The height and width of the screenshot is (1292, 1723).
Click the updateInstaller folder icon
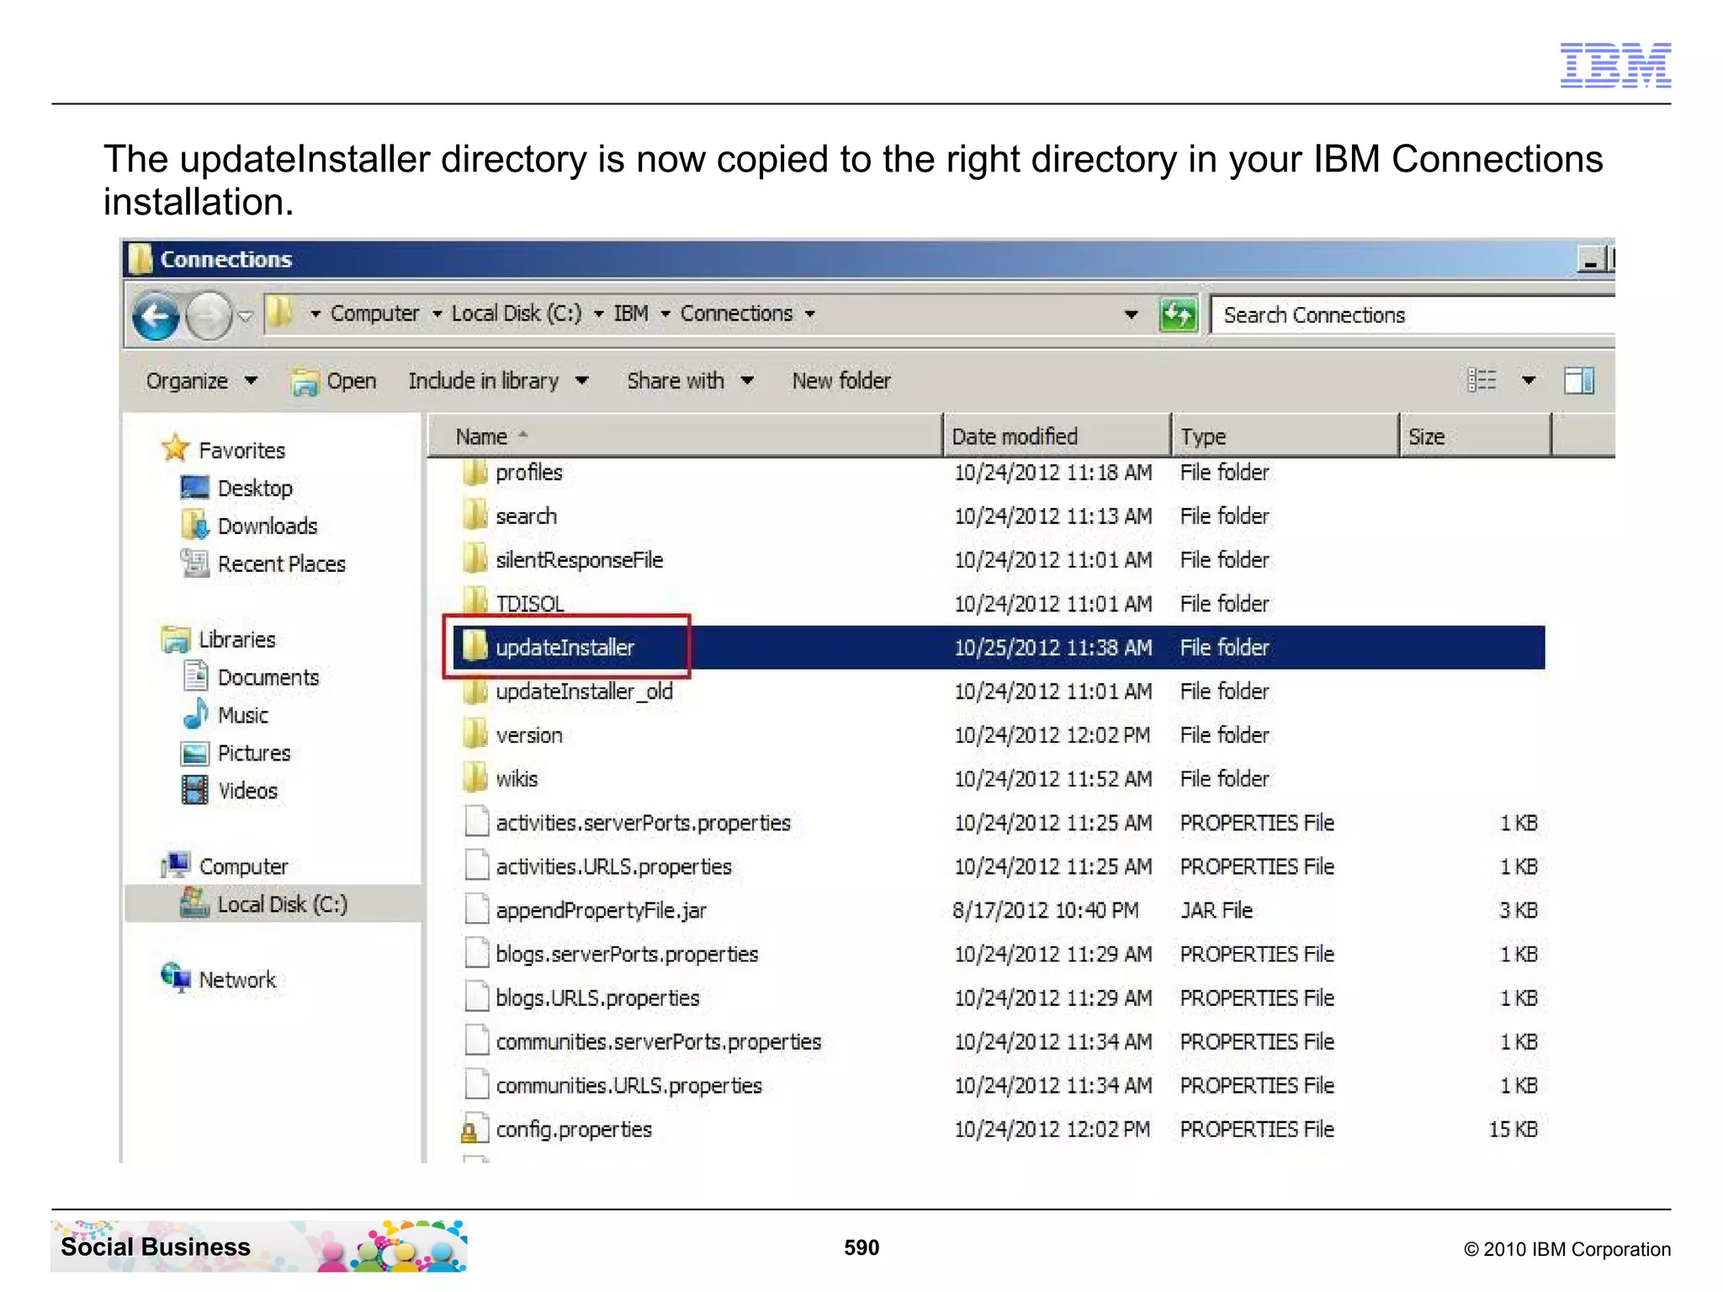(x=475, y=647)
